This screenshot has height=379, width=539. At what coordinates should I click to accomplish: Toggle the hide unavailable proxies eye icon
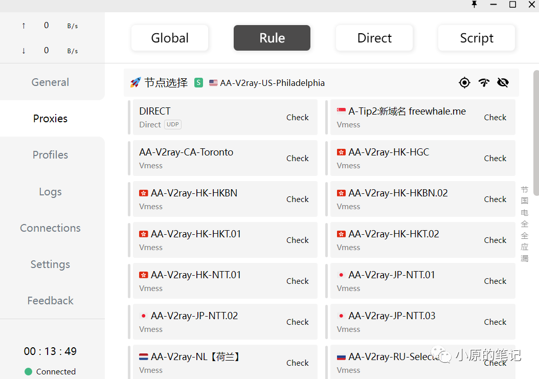point(503,82)
